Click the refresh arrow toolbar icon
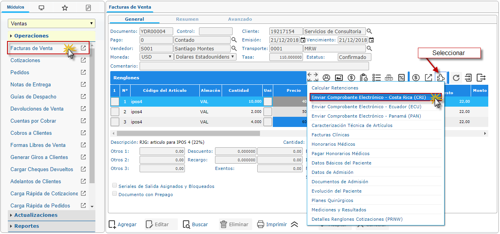The width and height of the screenshot is (500, 234). pyautogui.click(x=456, y=77)
